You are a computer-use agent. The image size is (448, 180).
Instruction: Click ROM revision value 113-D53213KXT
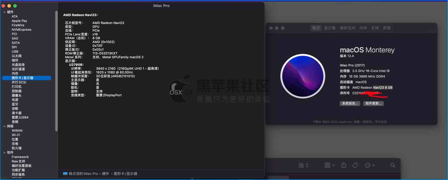point(105,53)
